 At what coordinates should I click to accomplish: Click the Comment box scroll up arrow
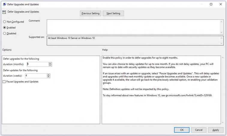pyautogui.click(x=222, y=22)
